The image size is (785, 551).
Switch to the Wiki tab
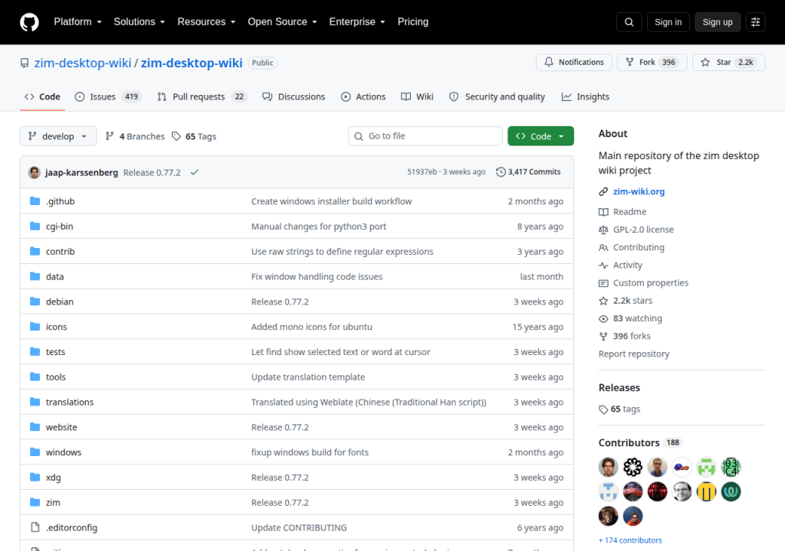pos(417,96)
